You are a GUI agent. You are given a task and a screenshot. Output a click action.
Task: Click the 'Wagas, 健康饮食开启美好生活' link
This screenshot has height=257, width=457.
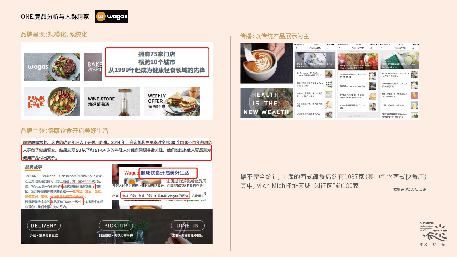157,173
